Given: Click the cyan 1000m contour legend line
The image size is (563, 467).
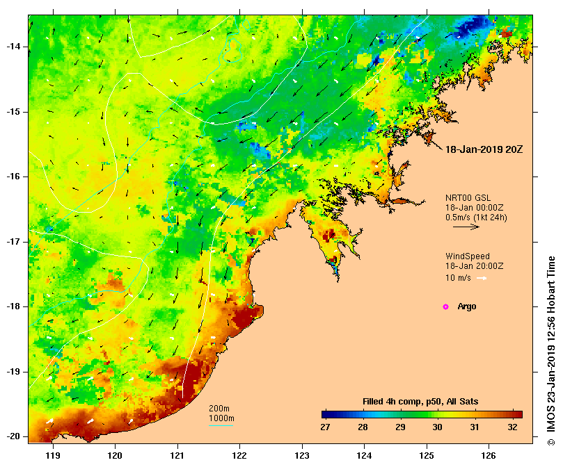Looking at the screenshot, I should pos(221,426).
